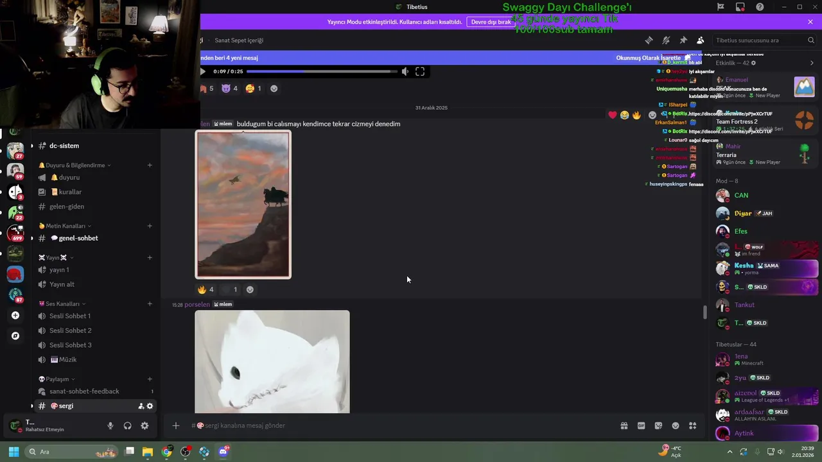Dismiss the purple streamer mode banner
This screenshot has width=822, height=462.
(810, 22)
